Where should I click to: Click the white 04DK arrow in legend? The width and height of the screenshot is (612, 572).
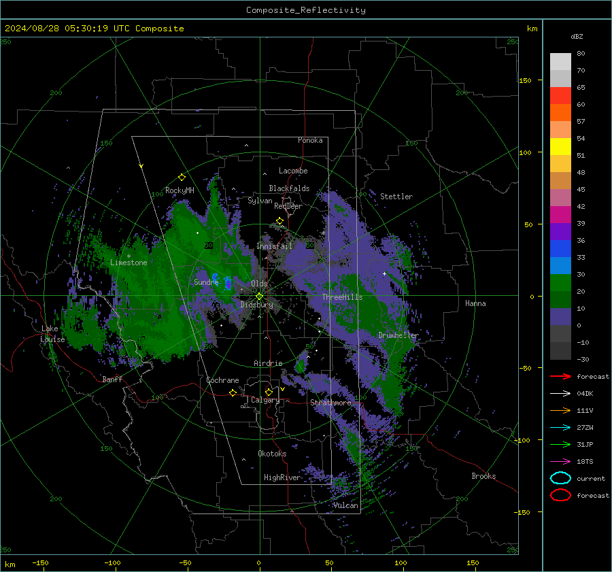click(560, 393)
